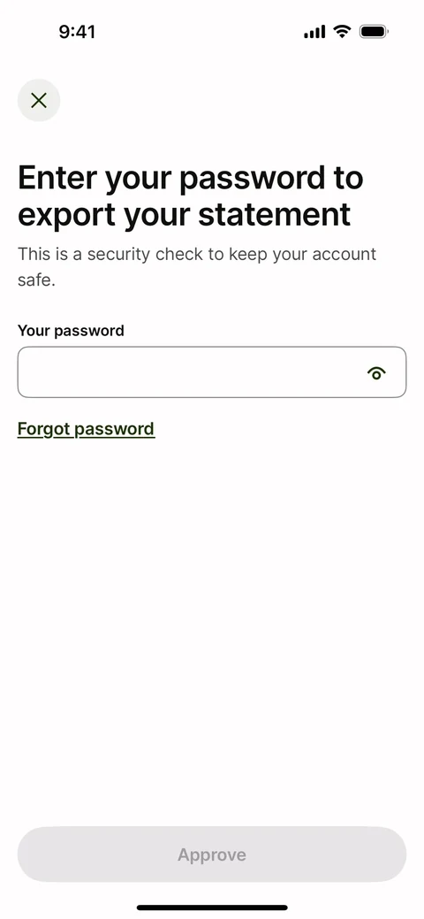This screenshot has height=919, width=424.
Task: Toggle password visibility in the password field
Action: click(376, 372)
